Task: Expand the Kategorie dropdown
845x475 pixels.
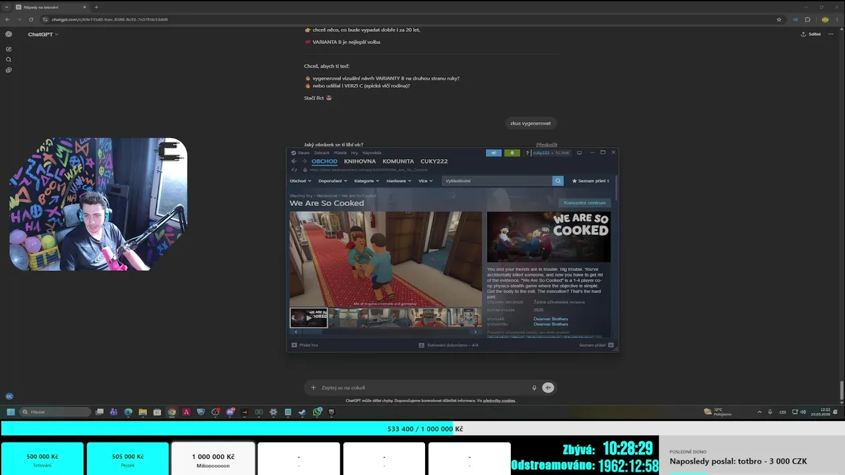Action: click(x=366, y=181)
